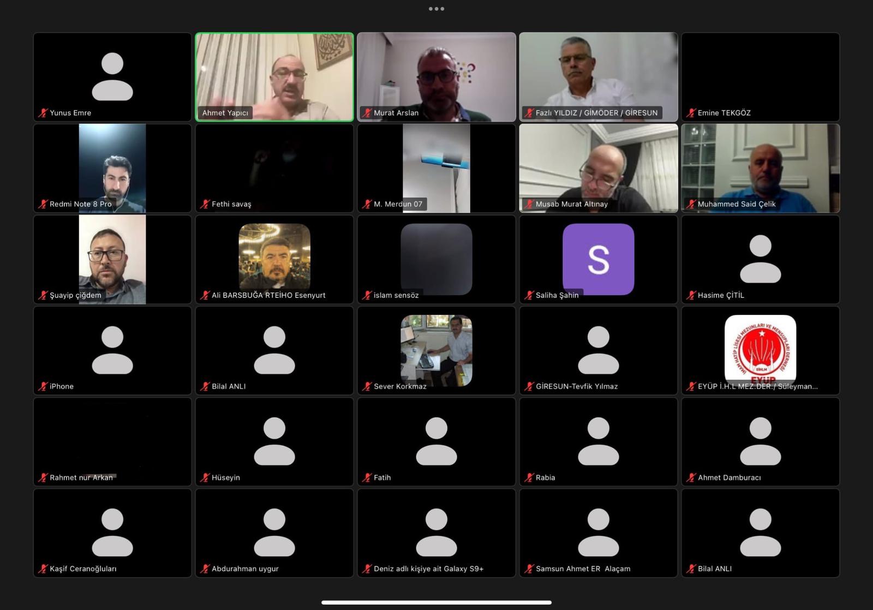Click muted mic icon beside Hasime ÇİTİL

[691, 295]
